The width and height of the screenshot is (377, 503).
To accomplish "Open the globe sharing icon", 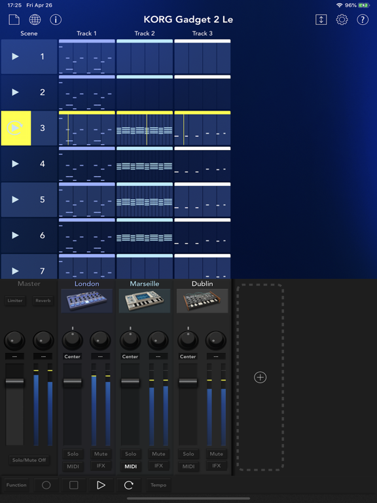I will pyautogui.click(x=35, y=20).
